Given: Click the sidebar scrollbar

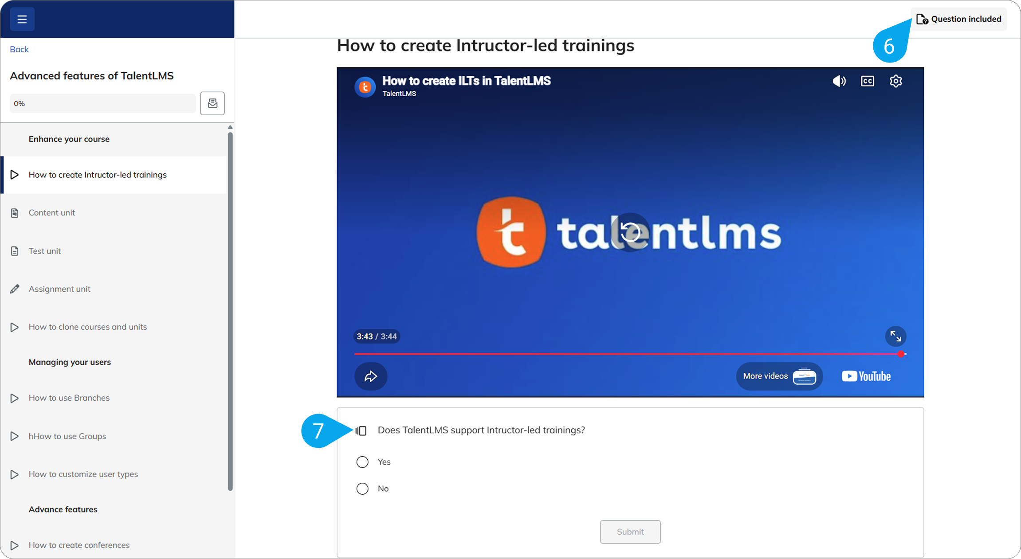Looking at the screenshot, I should click(230, 312).
